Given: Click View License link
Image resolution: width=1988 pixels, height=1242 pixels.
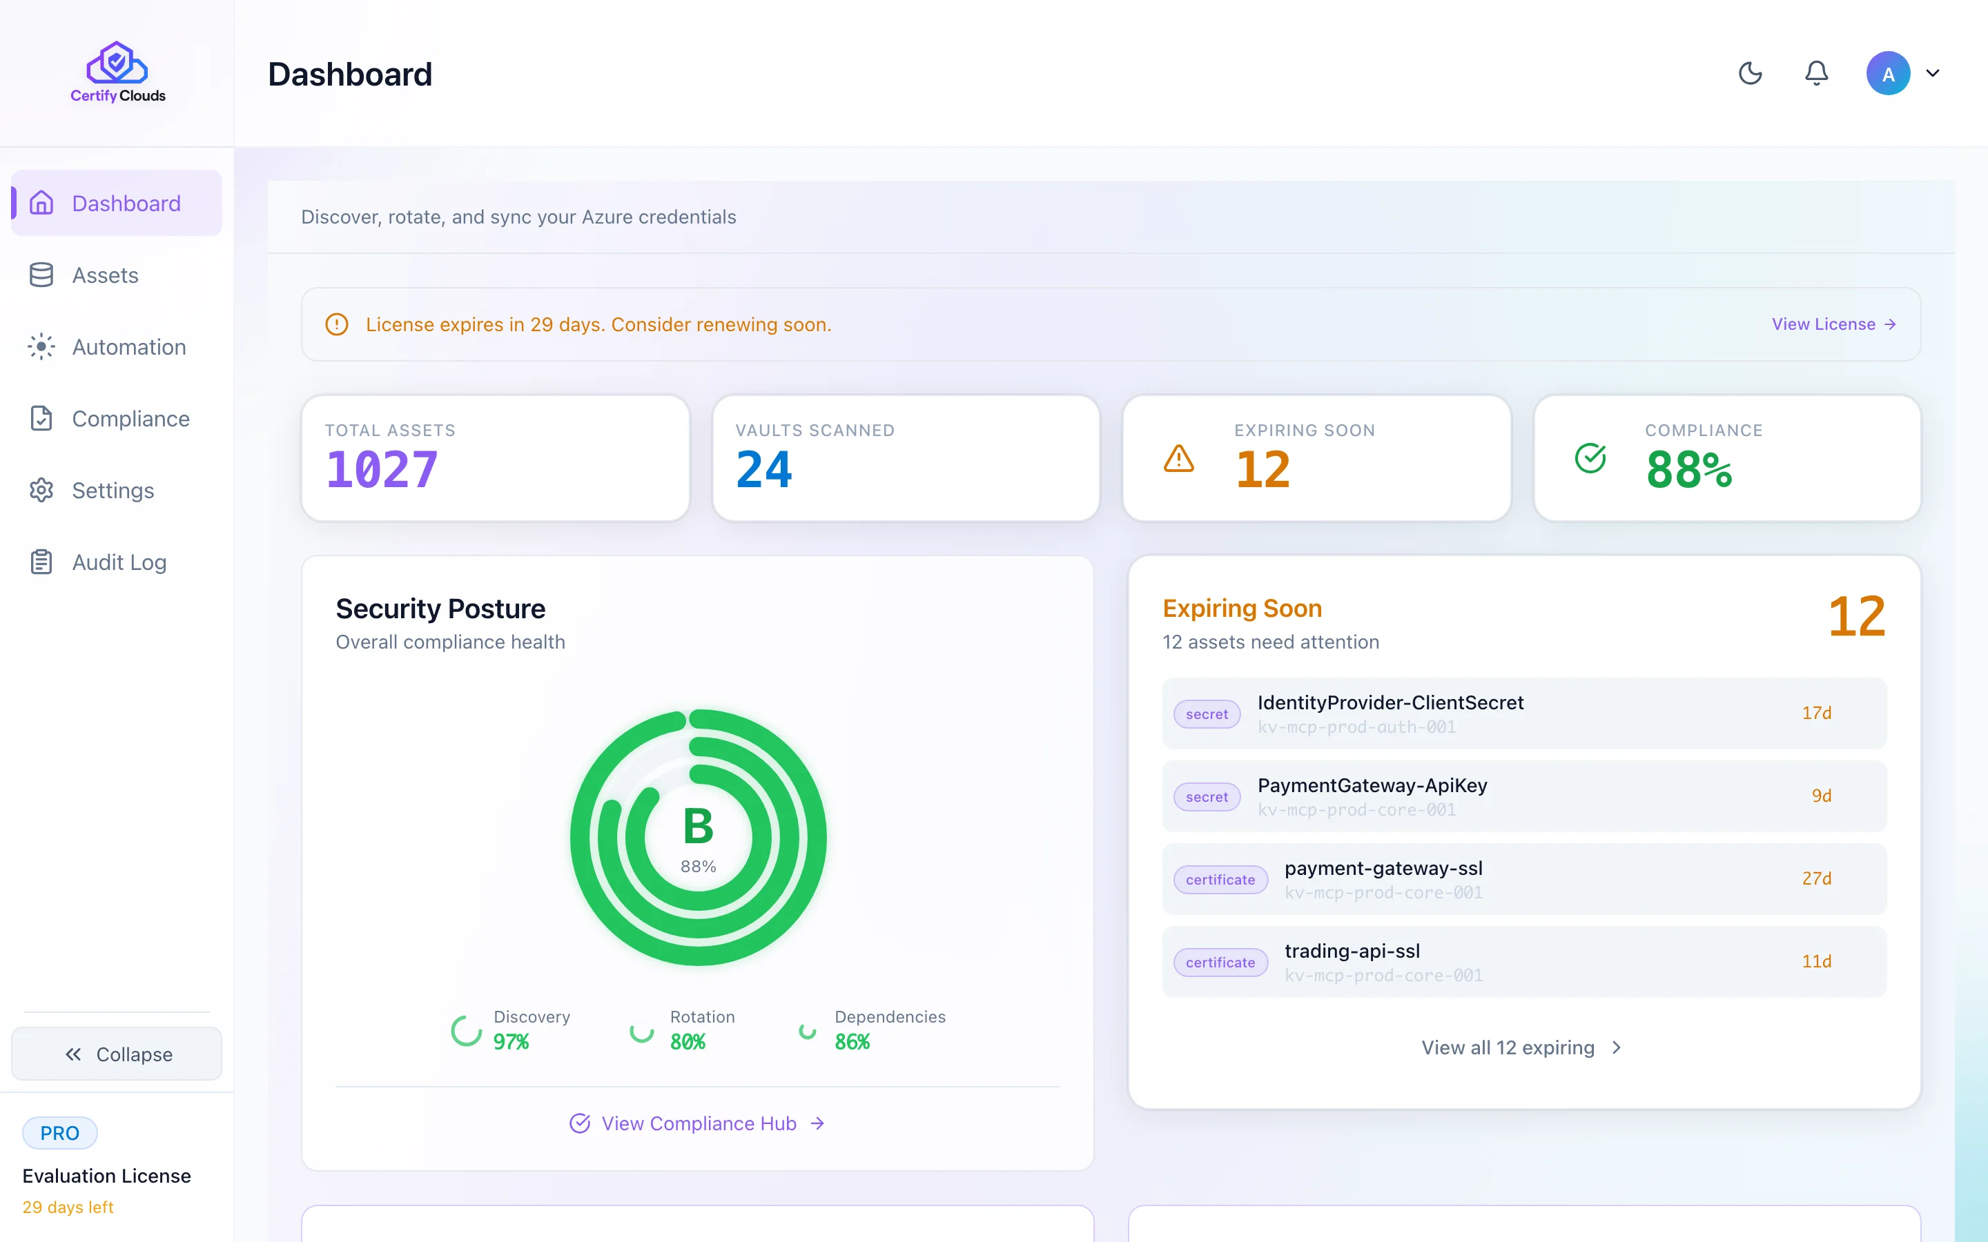Looking at the screenshot, I should pyautogui.click(x=1833, y=324).
